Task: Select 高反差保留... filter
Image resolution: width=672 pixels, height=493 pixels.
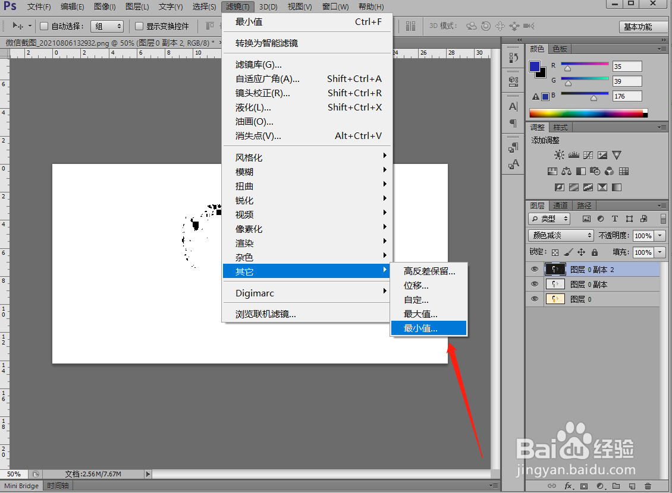Action: 429,271
